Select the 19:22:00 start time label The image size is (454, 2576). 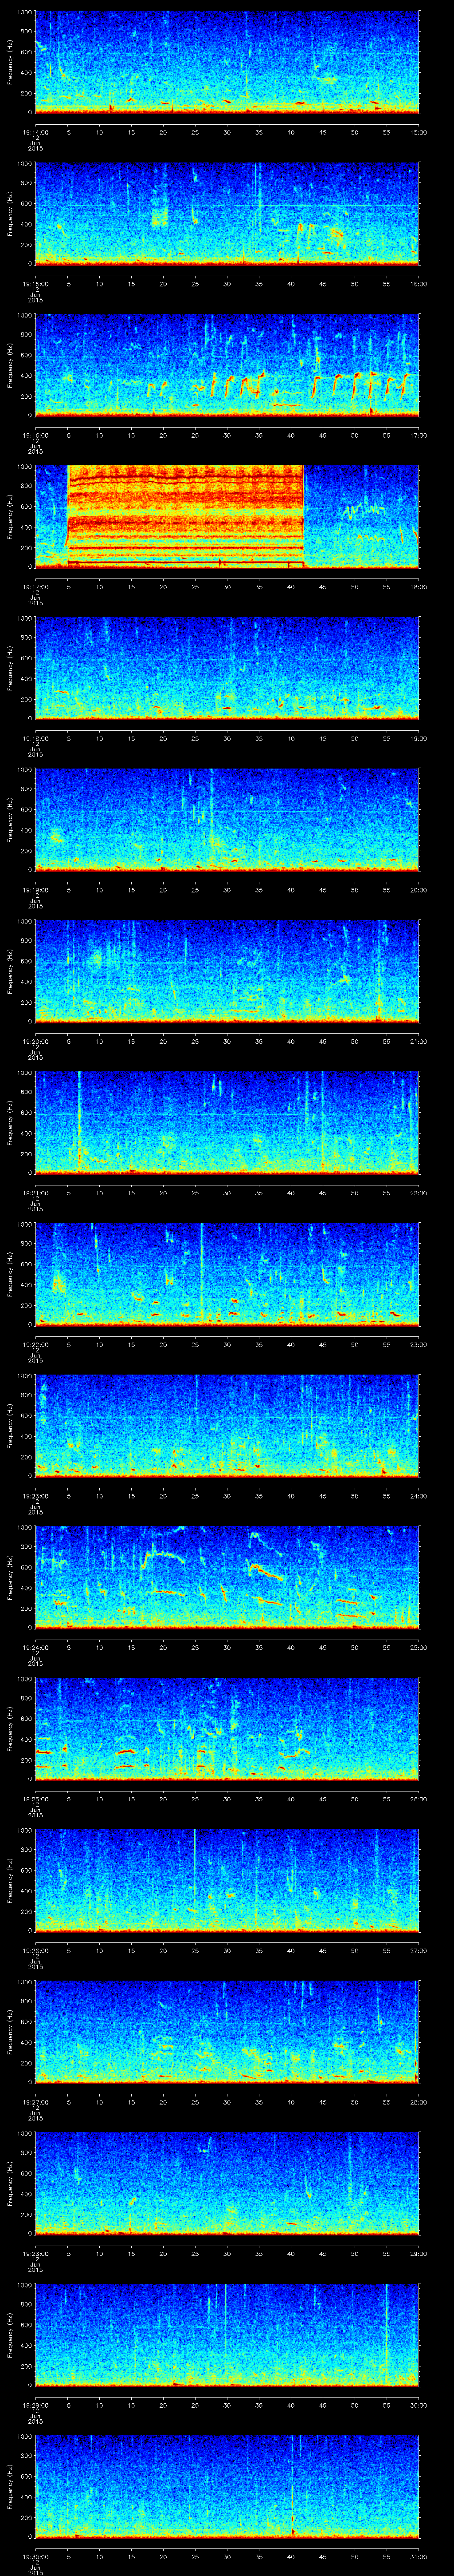click(36, 1344)
